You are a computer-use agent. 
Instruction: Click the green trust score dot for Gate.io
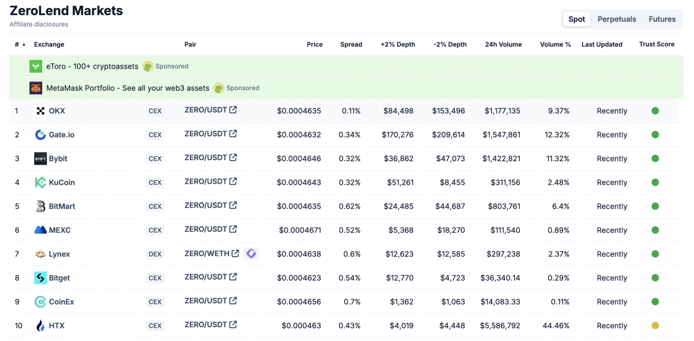coord(655,135)
